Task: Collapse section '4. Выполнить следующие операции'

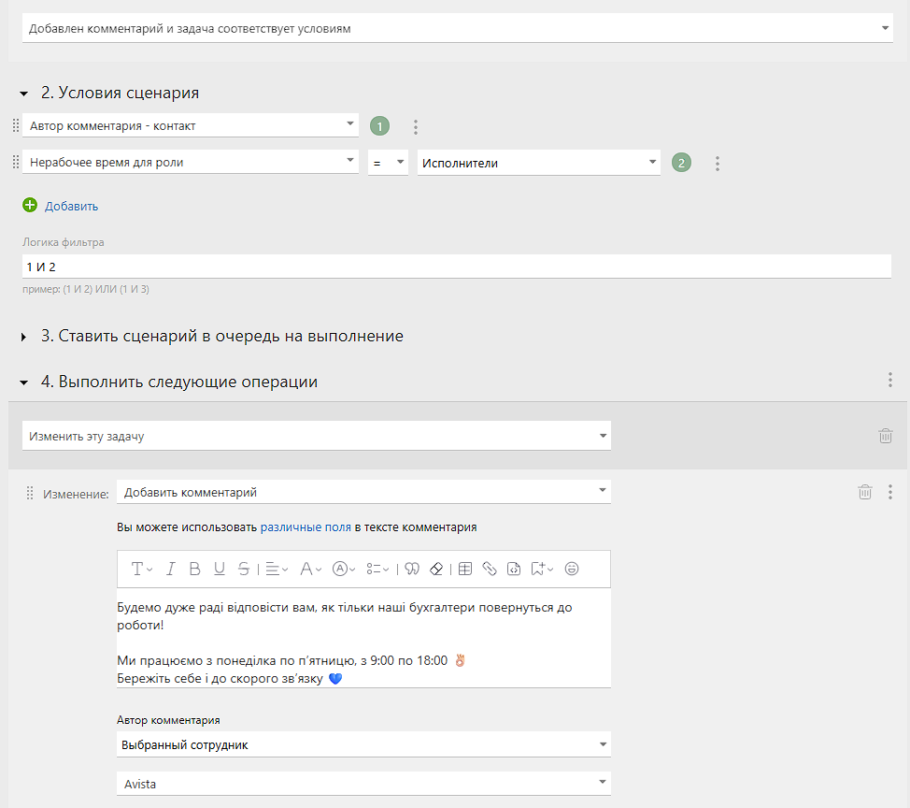Action: point(23,382)
